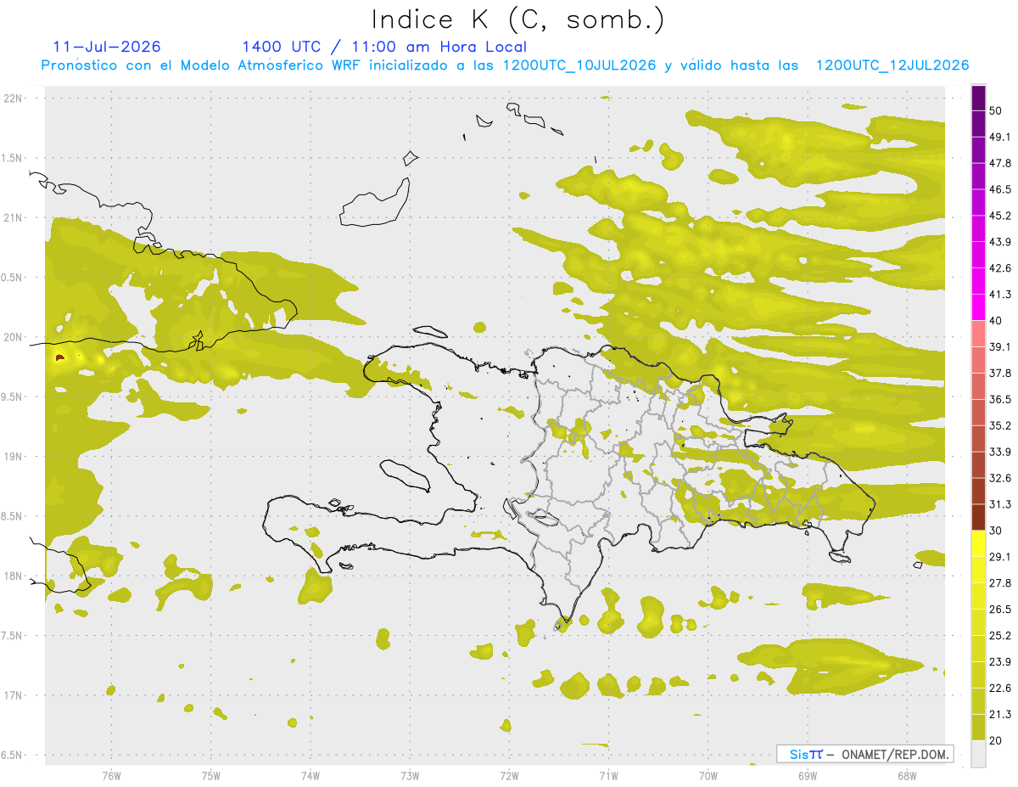This screenshot has width=1018, height=787.
Task: Click the "18N" latitude label
Action: (14, 576)
